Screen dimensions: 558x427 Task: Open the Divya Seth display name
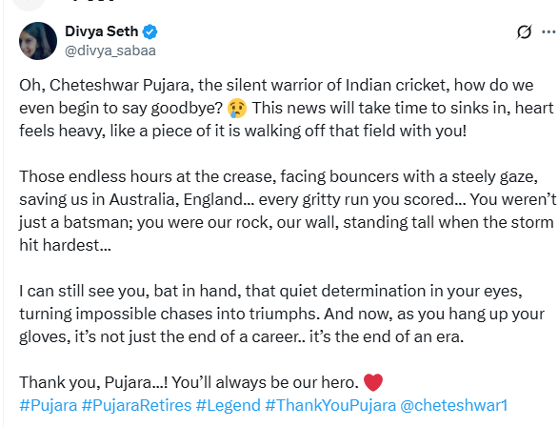tap(102, 31)
